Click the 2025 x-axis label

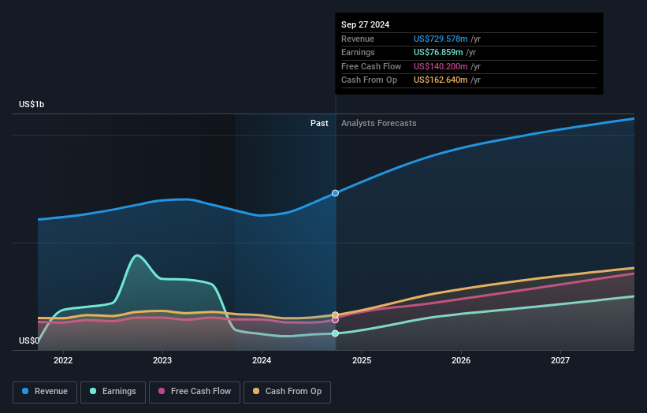(x=362, y=361)
